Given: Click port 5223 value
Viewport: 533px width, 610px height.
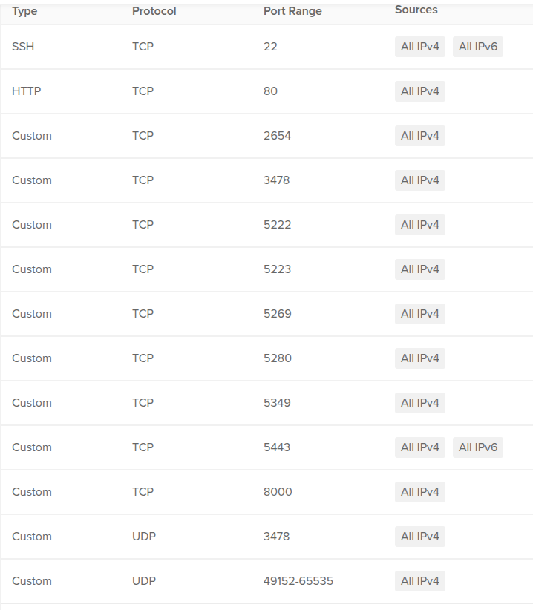Looking at the screenshot, I should (277, 269).
